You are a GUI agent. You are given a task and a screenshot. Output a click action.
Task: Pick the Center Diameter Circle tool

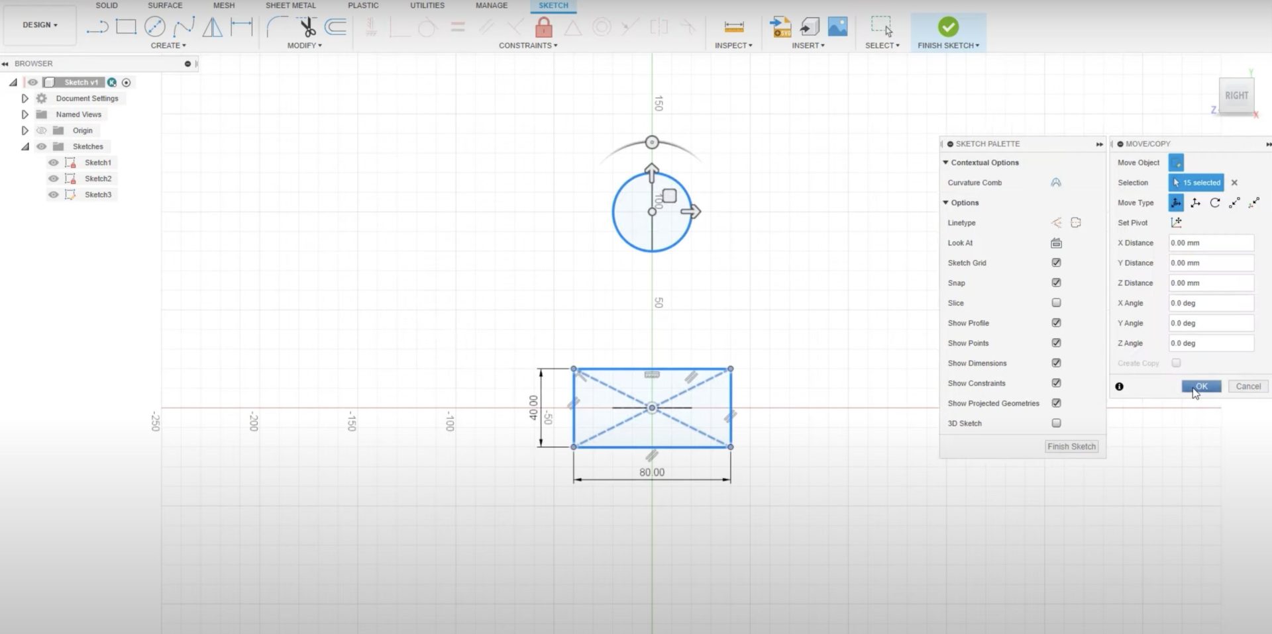(155, 27)
